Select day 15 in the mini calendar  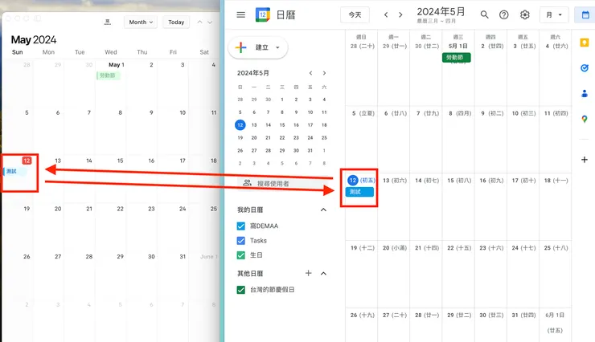282,125
